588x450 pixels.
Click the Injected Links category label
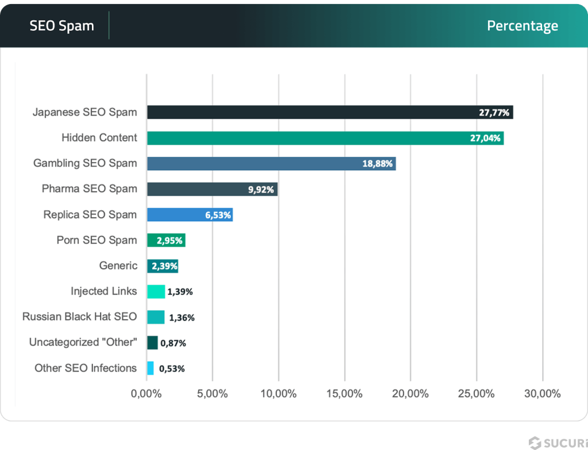[104, 291]
